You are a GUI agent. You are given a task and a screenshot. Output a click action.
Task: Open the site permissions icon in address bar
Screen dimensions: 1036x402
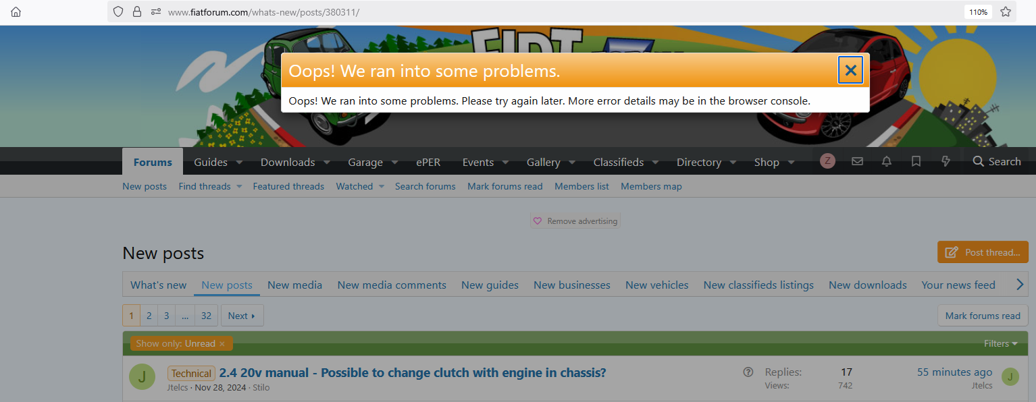coord(156,11)
